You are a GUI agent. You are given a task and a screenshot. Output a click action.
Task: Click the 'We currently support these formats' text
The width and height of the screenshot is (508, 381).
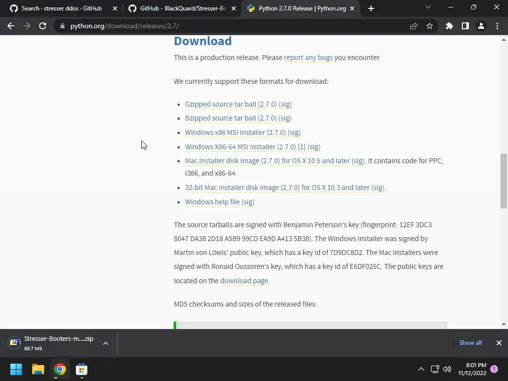click(x=251, y=81)
